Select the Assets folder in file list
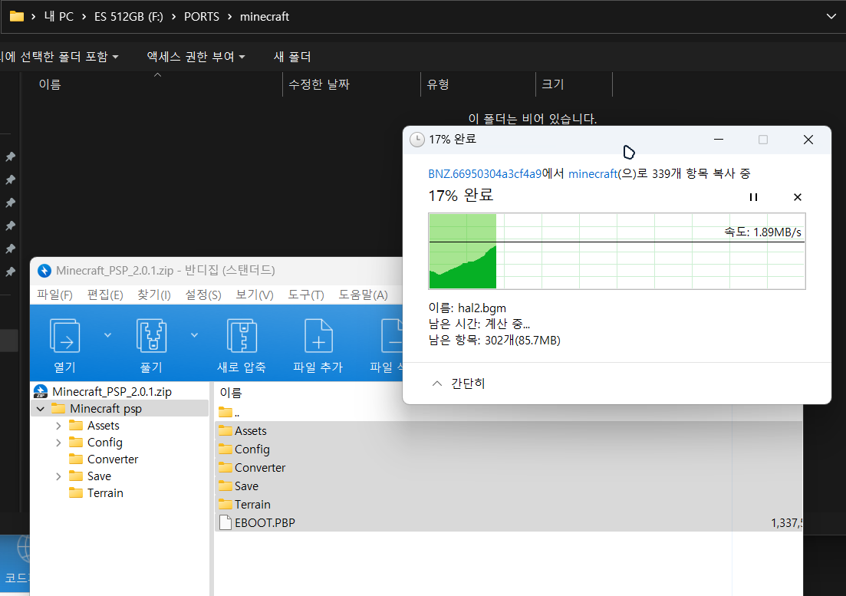Screen dimensions: 846x596 pyautogui.click(x=250, y=431)
